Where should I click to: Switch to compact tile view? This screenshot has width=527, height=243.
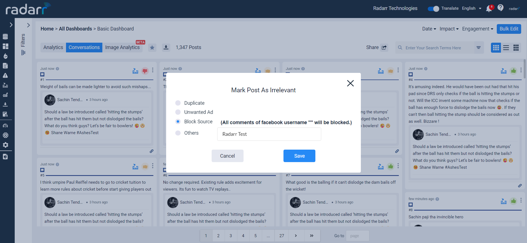(516, 48)
